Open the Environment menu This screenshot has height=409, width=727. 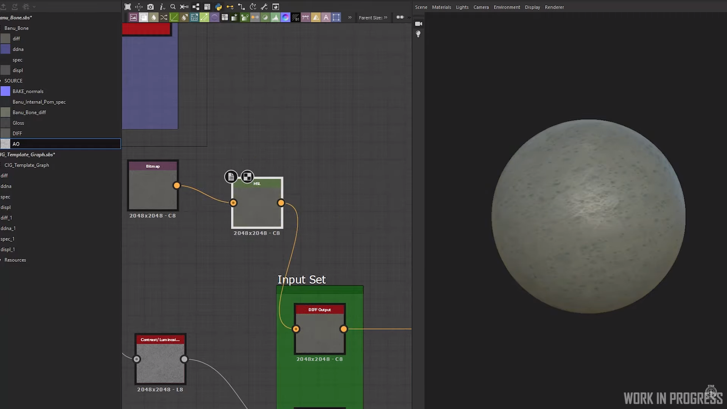[x=507, y=7]
